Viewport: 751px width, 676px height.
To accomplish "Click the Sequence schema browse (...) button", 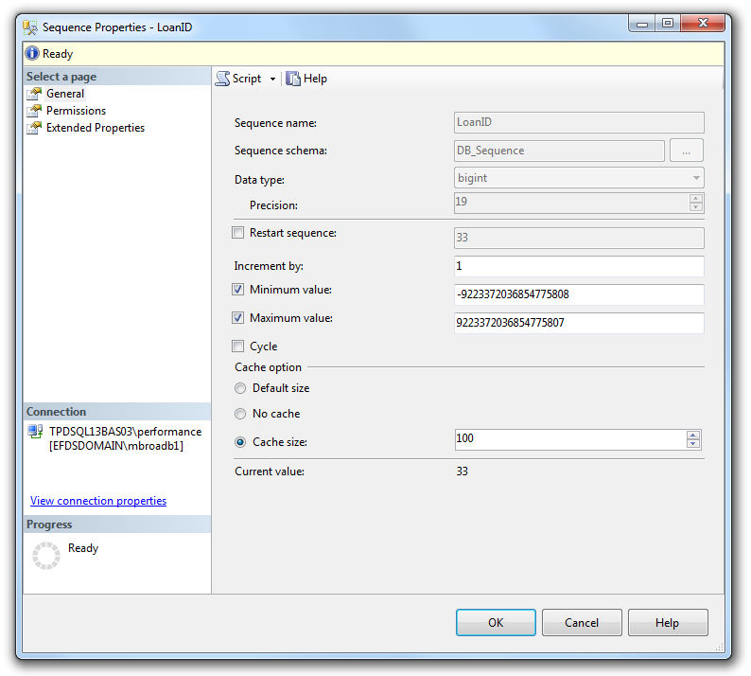I will [687, 151].
